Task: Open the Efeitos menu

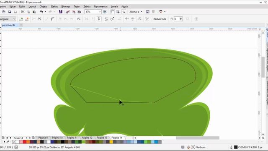Action: (x=54, y=7)
